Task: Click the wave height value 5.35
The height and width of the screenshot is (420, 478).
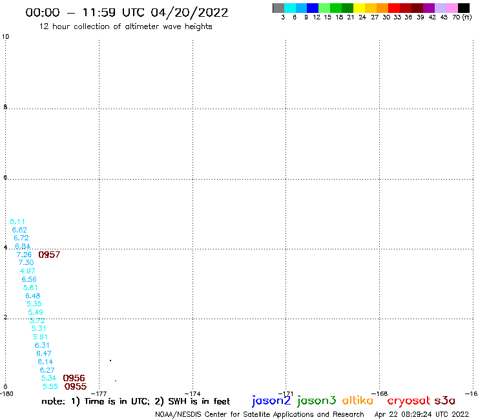Action: [34, 304]
